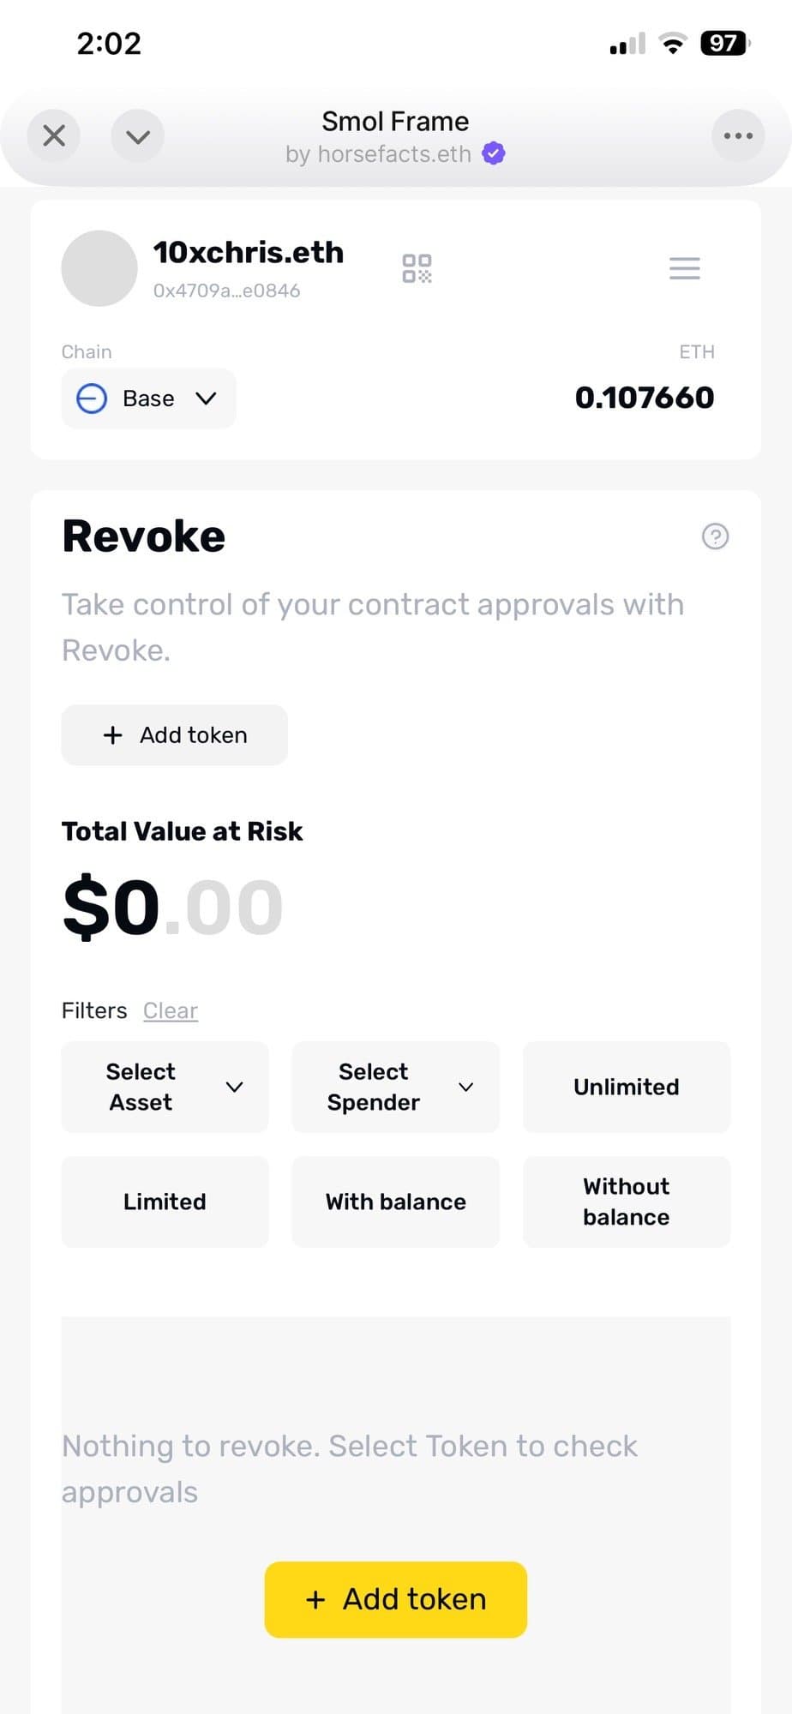Close the Smol Frame mini app

point(54,135)
